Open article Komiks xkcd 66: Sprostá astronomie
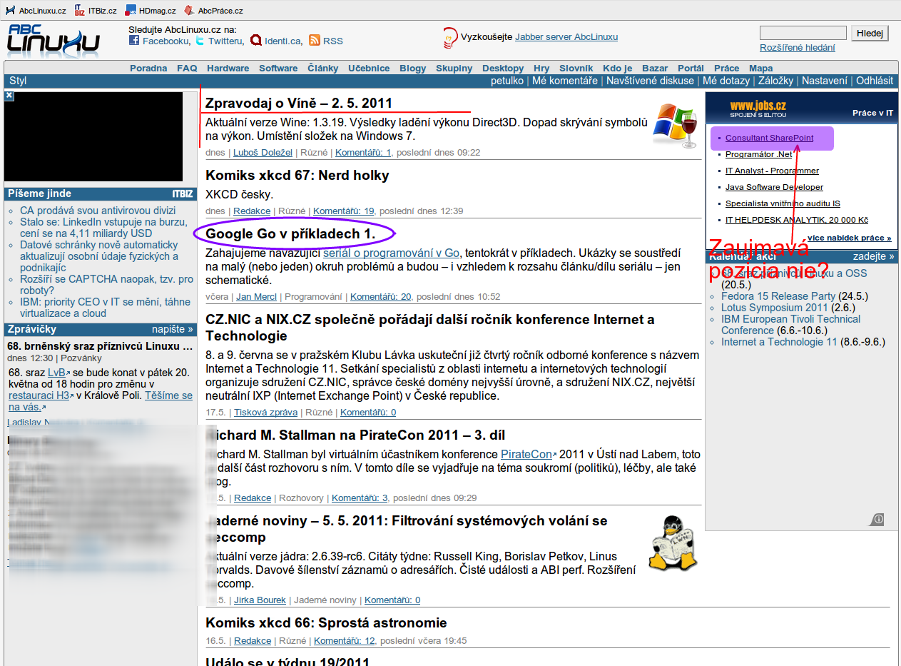901x666 pixels. [x=326, y=622]
